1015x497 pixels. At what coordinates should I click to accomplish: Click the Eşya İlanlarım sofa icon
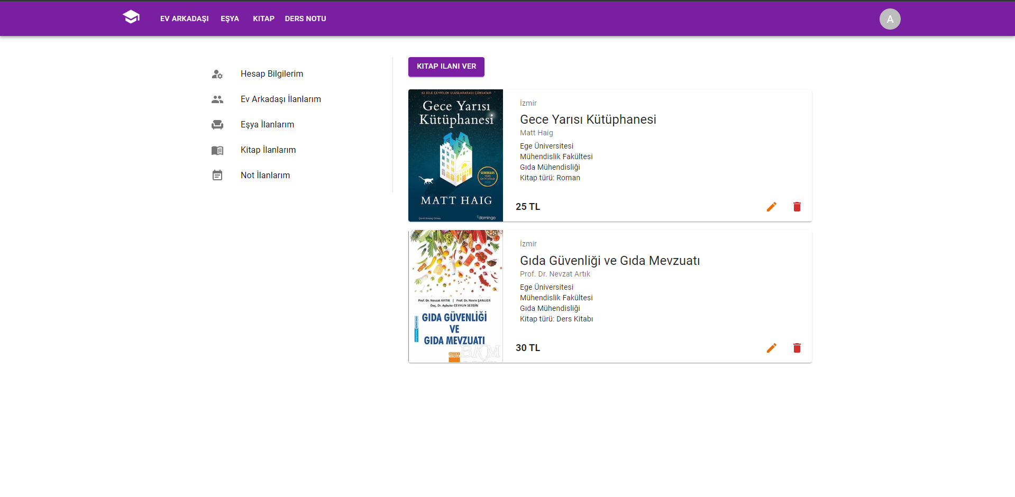tap(217, 125)
